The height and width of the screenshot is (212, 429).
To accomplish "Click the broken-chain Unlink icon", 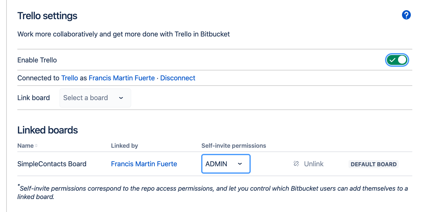I will tap(296, 164).
